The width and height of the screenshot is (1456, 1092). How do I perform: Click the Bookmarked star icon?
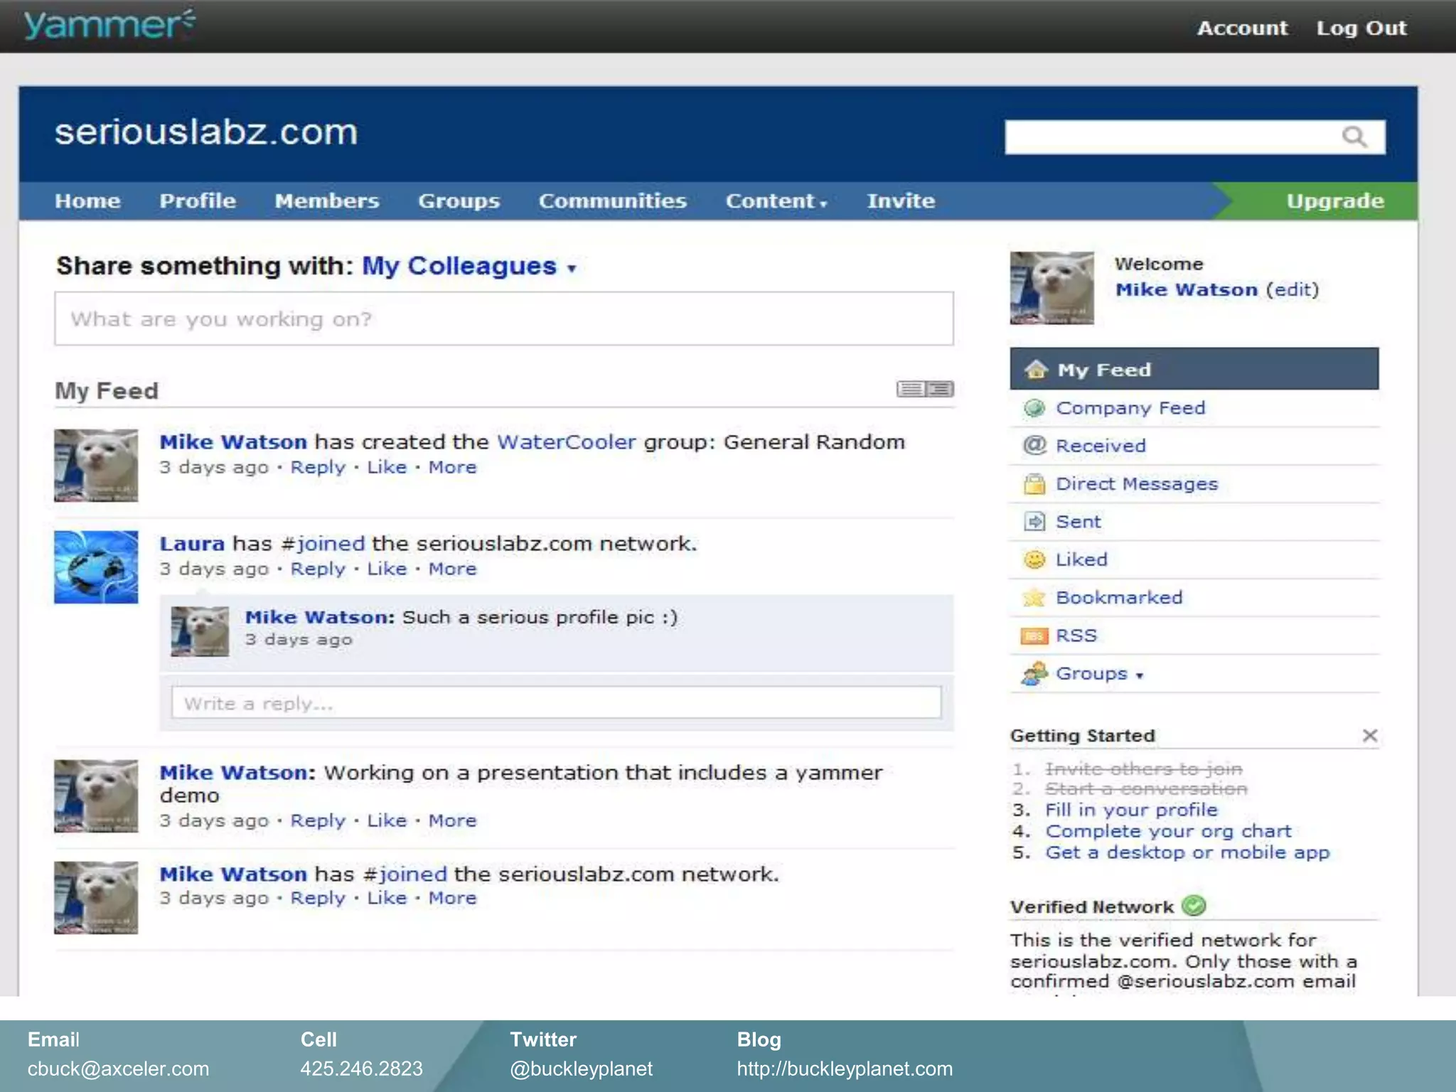[1034, 597]
